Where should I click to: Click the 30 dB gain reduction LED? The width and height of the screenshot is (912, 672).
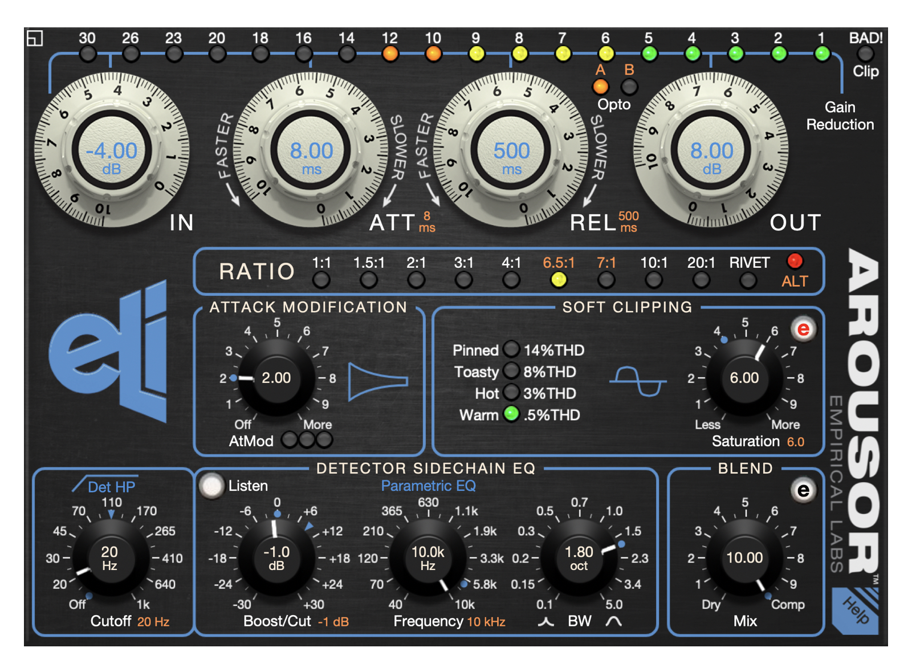[87, 54]
